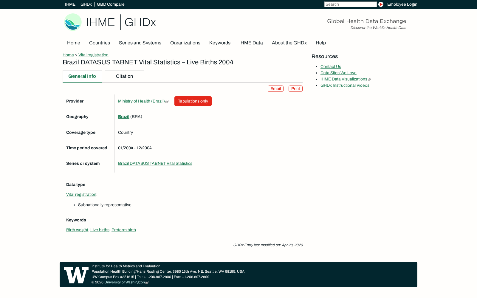Click the time period value 01/2004 - 12/2004
Screen dimensions: 477x298
click(135, 148)
